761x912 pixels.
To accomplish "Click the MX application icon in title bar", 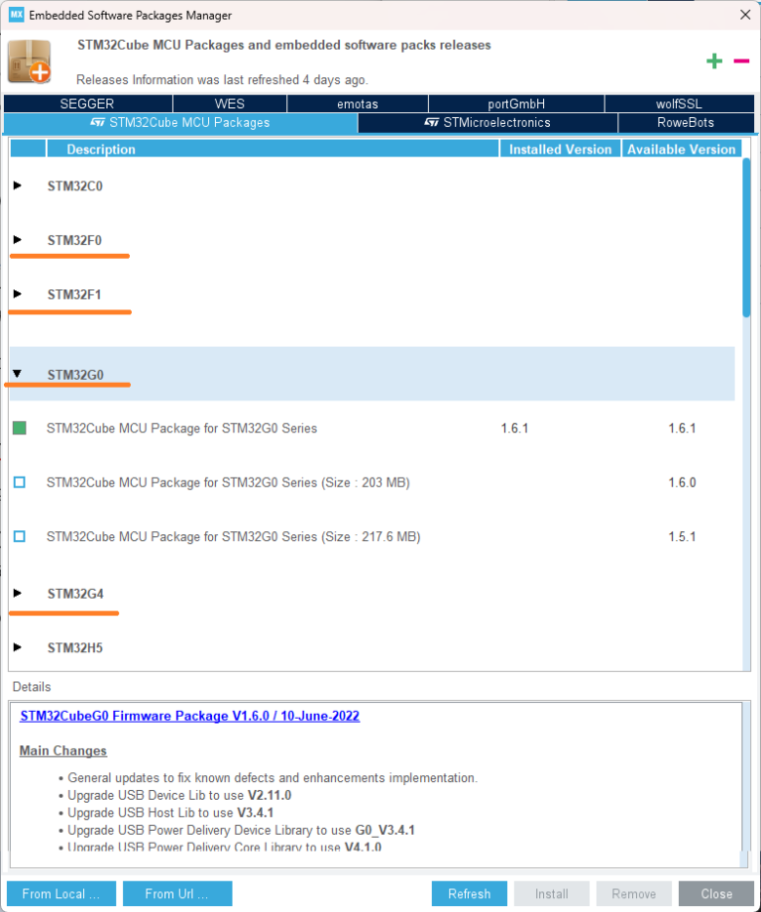I will click(14, 15).
